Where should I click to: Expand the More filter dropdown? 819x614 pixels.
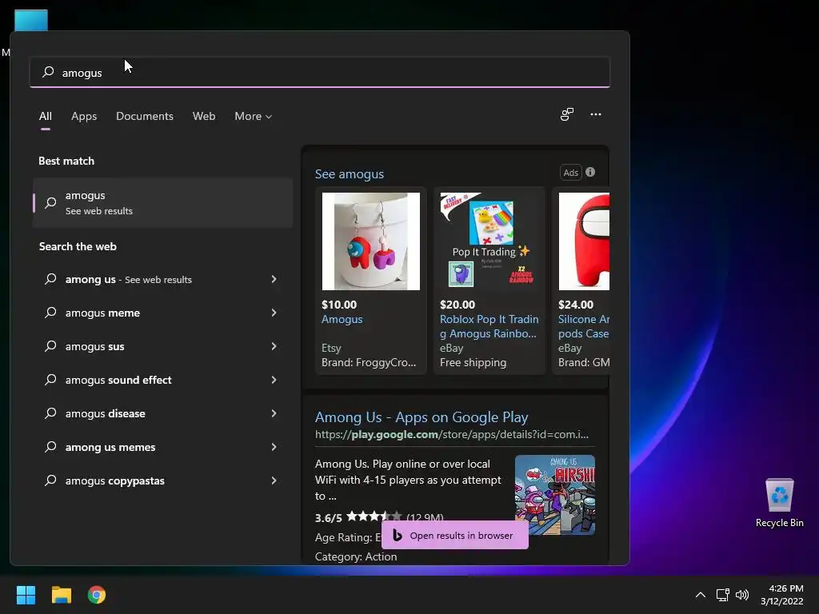pos(254,117)
